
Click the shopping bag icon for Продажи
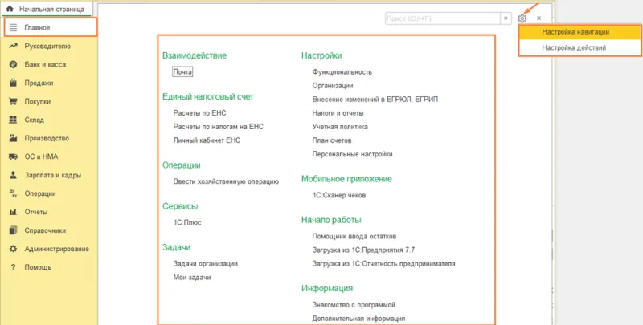(13, 83)
